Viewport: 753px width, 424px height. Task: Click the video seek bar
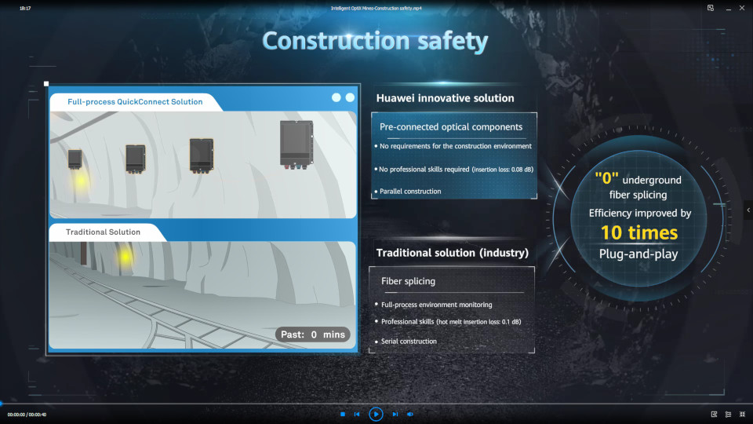click(376, 404)
